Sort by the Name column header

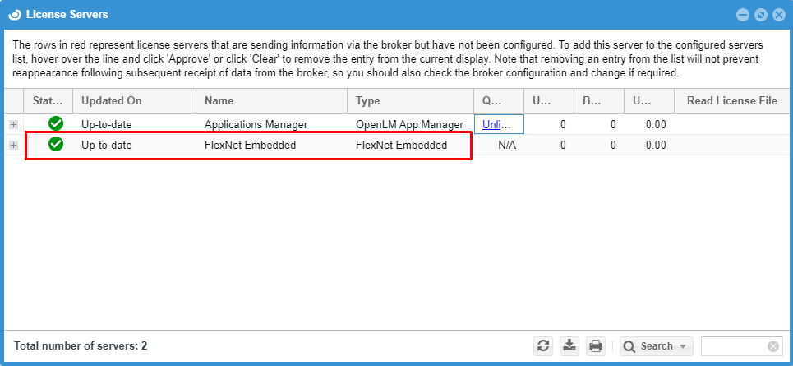tap(271, 100)
